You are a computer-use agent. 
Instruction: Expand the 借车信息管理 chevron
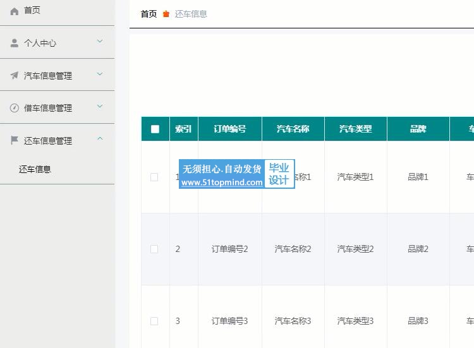tap(100, 107)
